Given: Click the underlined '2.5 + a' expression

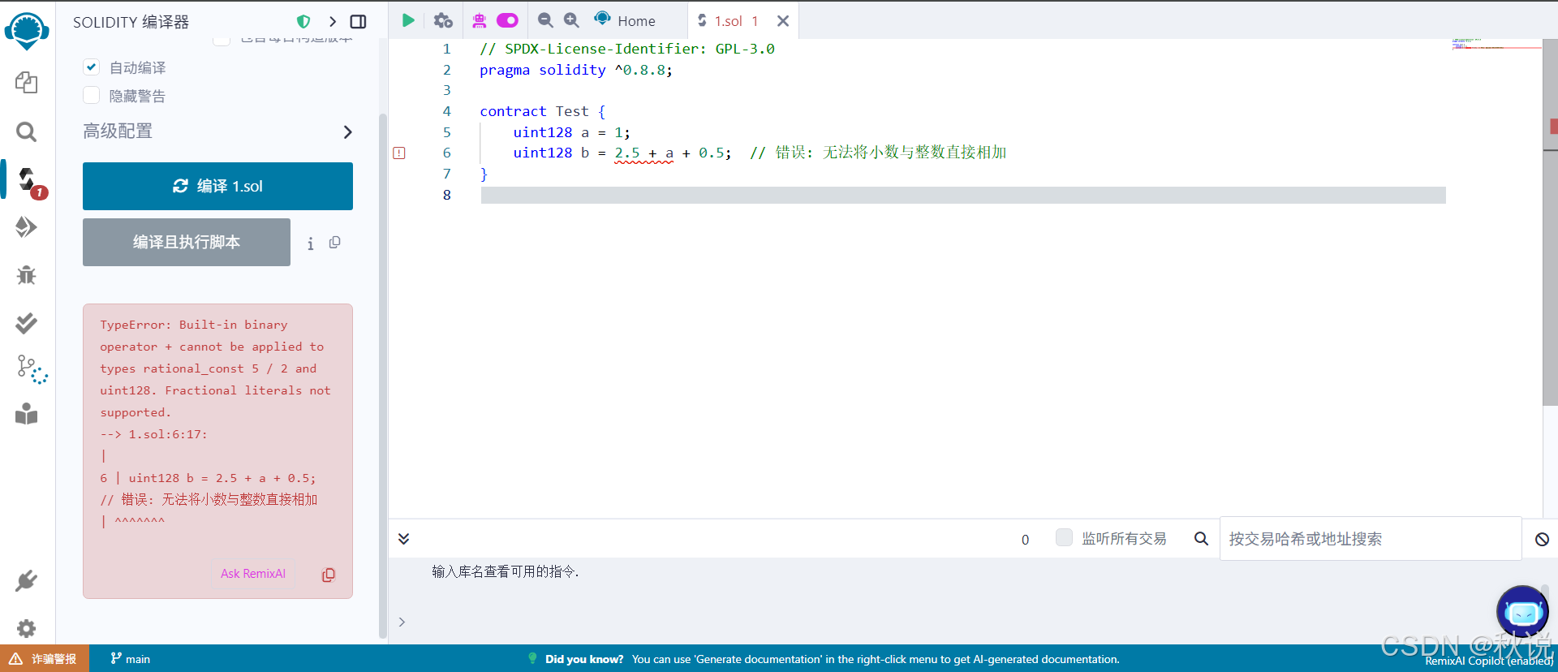Looking at the screenshot, I should click(x=643, y=153).
